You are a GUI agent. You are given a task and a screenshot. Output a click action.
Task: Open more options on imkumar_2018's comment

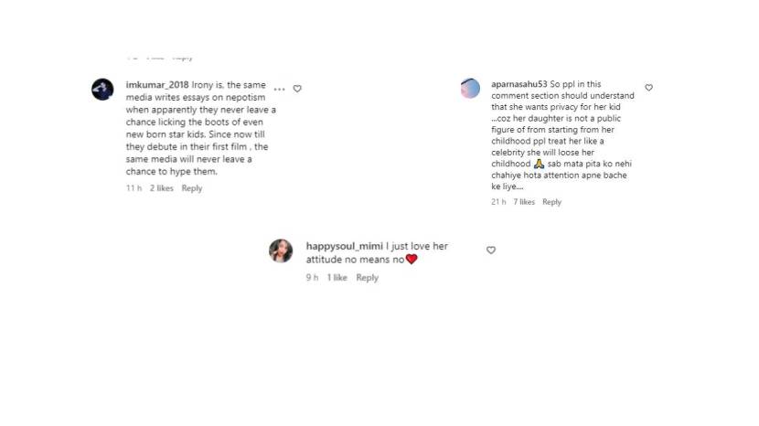pyautogui.click(x=279, y=90)
